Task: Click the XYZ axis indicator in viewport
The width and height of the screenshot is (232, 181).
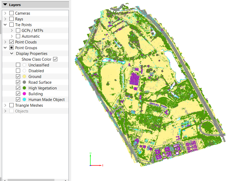Action: [96, 160]
